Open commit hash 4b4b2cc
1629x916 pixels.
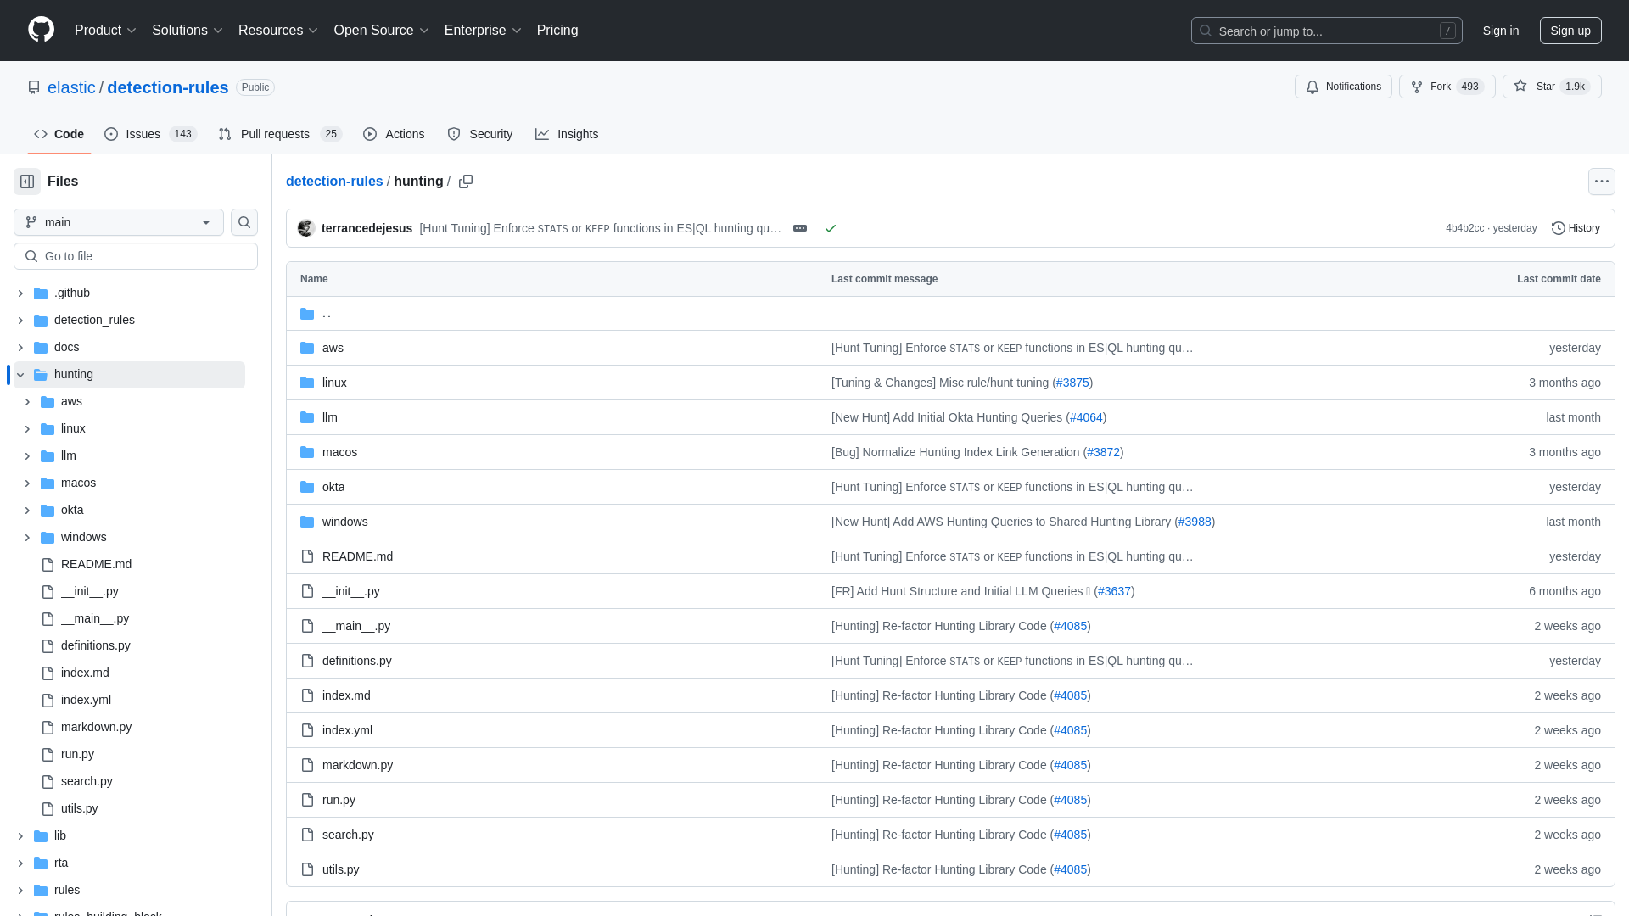tap(1464, 228)
